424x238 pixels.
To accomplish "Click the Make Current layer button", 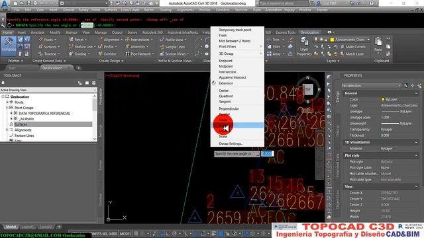I will click(353, 47).
